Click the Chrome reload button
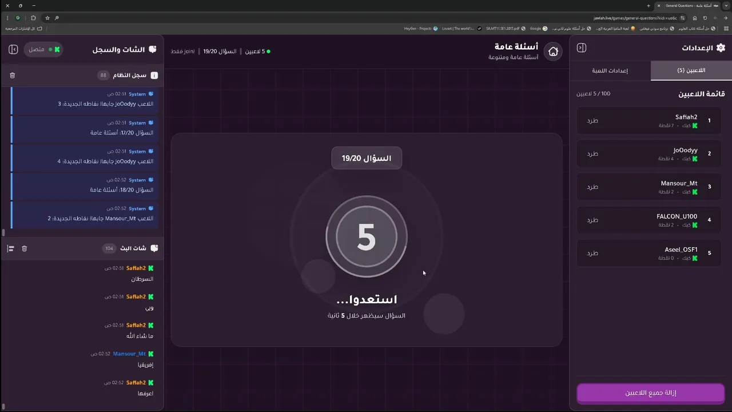 click(705, 18)
